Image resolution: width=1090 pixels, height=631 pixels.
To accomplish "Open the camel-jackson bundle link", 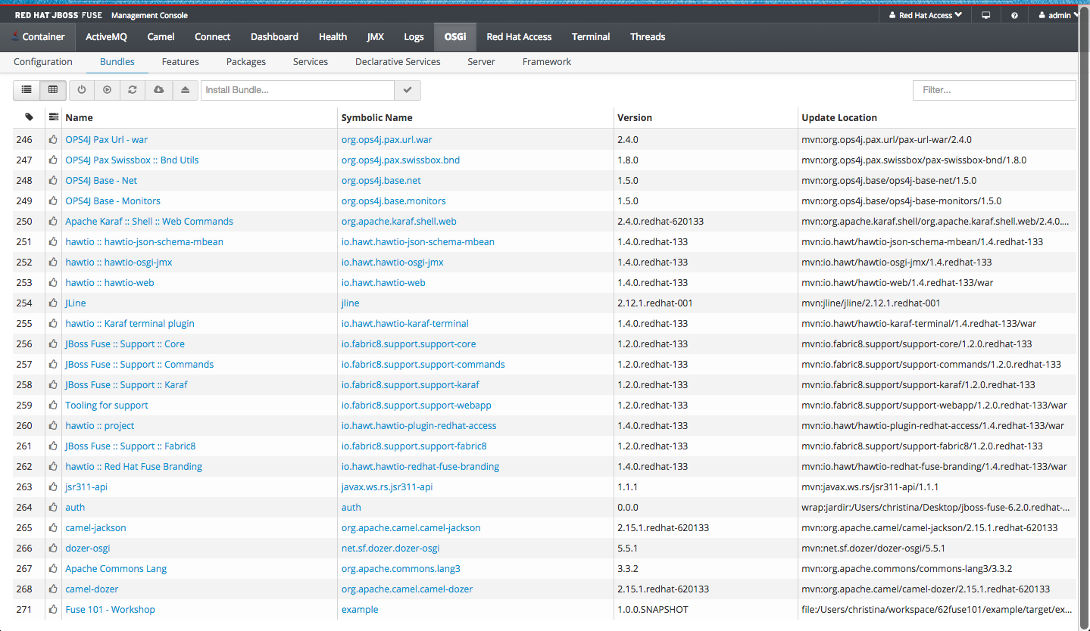I will pyautogui.click(x=95, y=528).
